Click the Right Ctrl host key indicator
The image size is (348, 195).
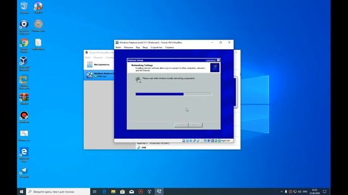click(x=226, y=141)
